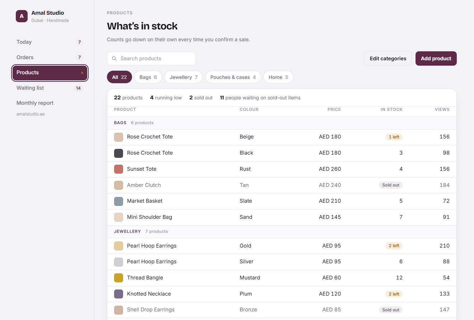Click the Jewellery group header row
474x320 pixels.
tap(282, 231)
